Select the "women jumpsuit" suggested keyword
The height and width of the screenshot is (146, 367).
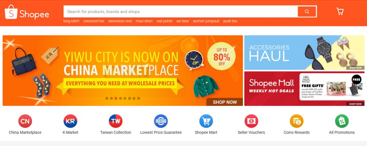click(206, 21)
